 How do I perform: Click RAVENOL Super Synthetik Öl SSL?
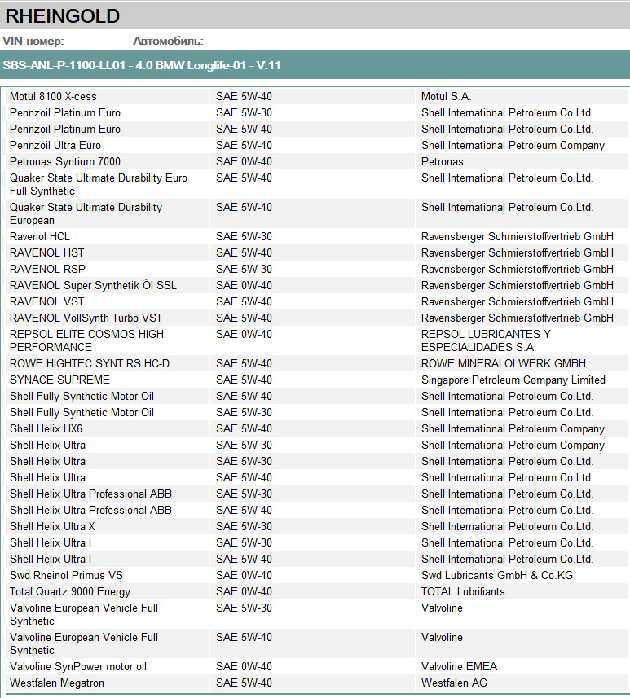click(93, 285)
